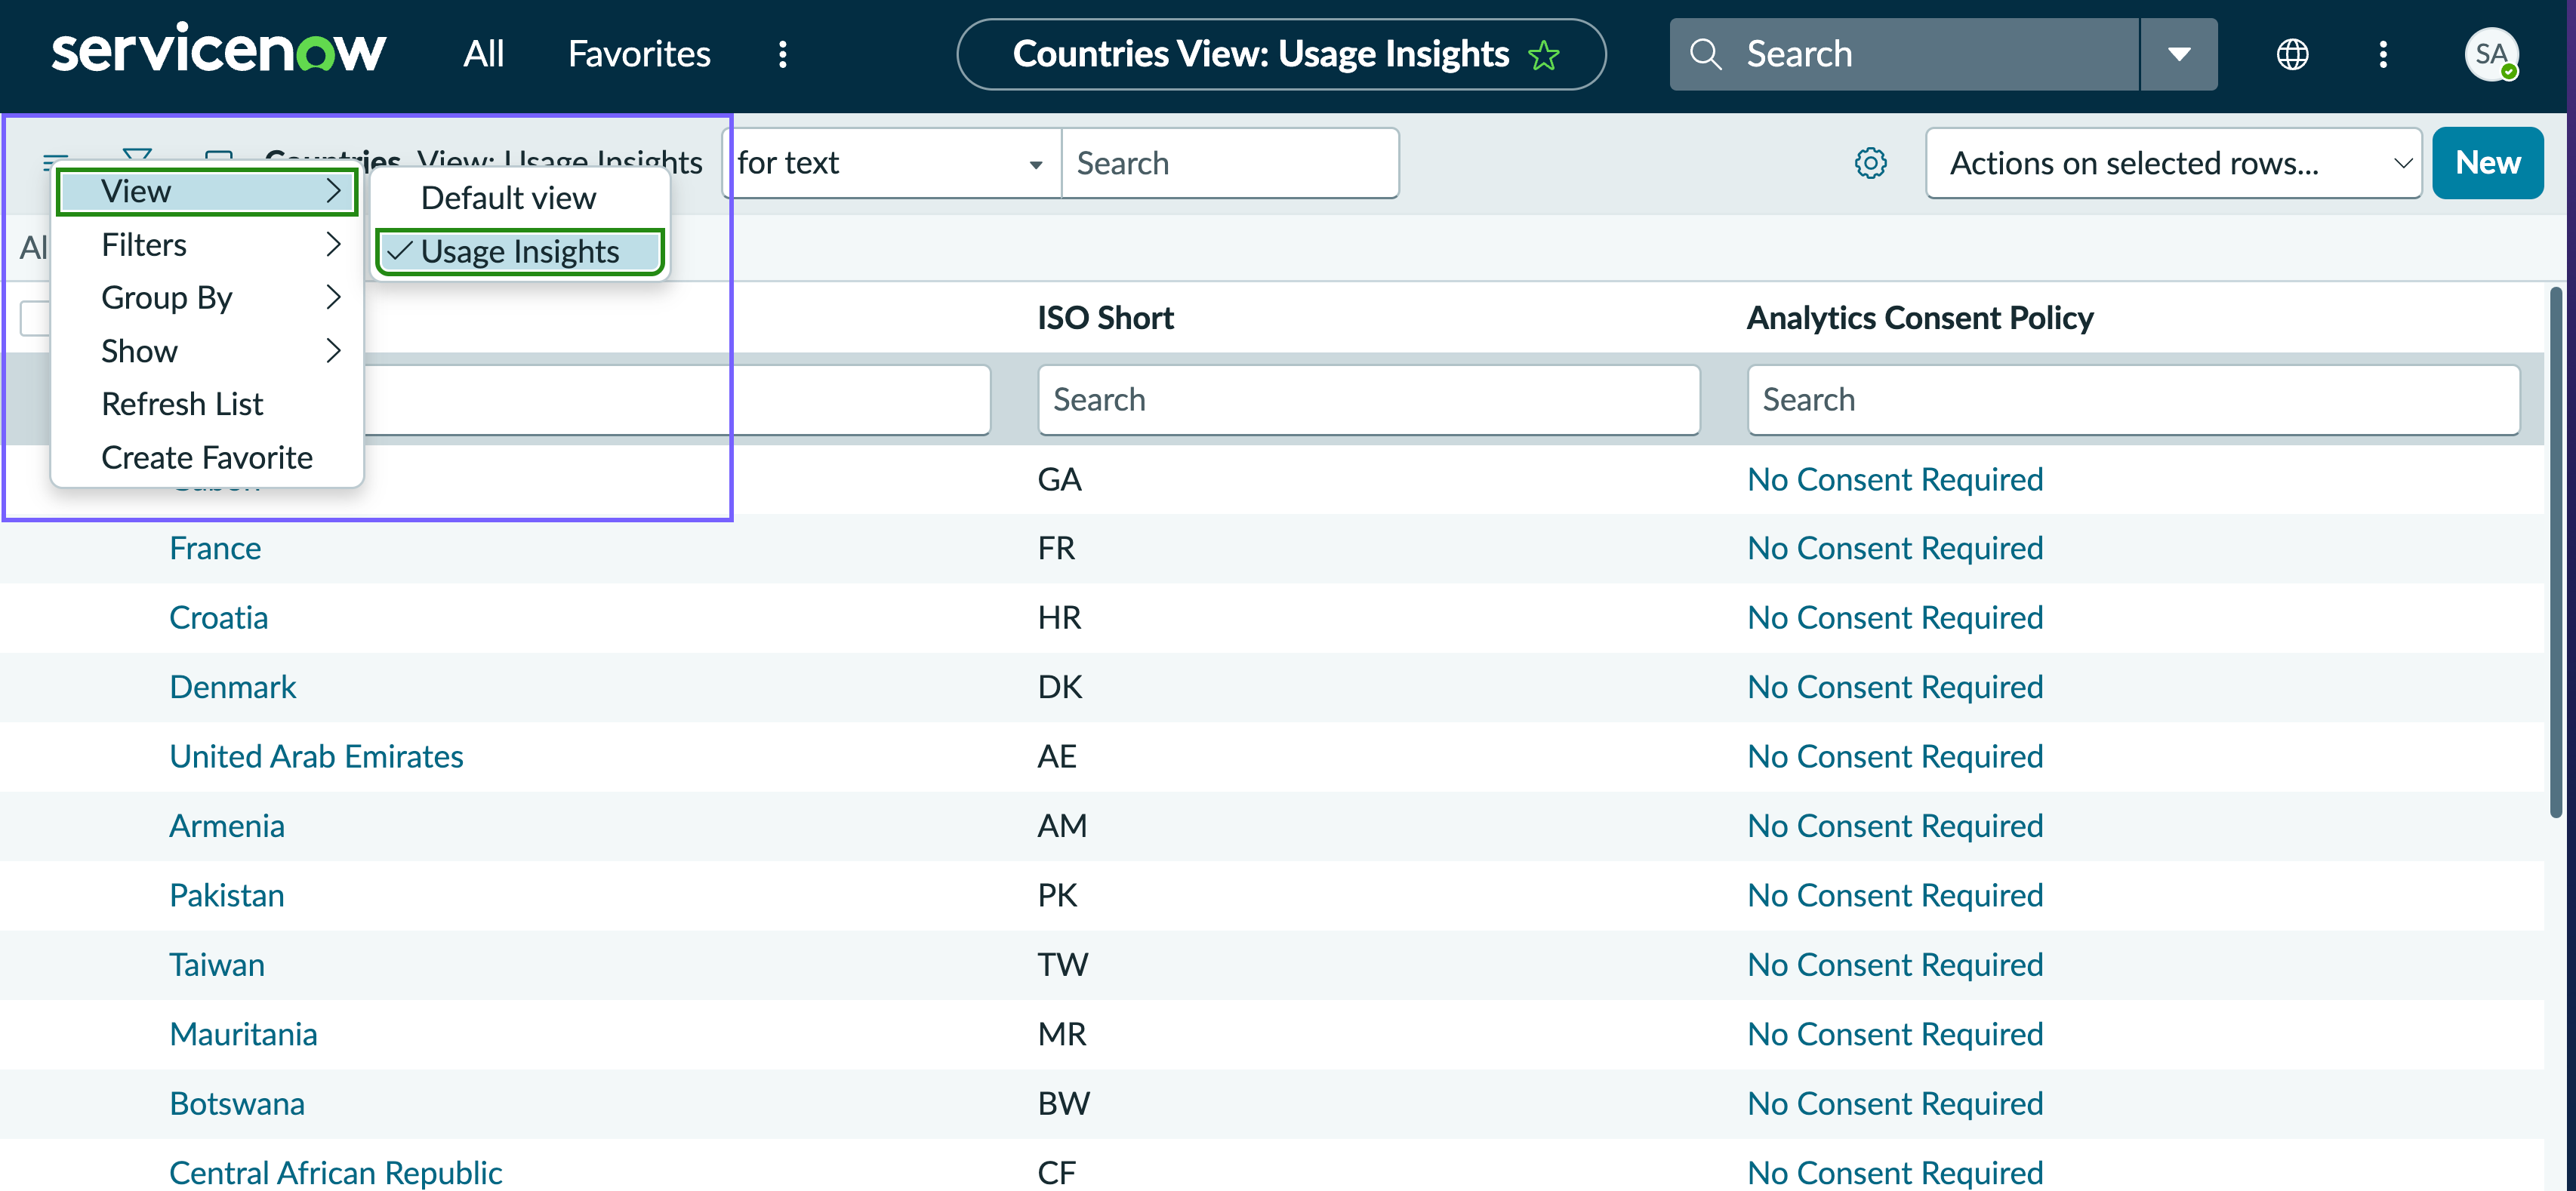Viewport: 2576px width, 1191px height.
Task: Open the France record
Action: point(215,548)
